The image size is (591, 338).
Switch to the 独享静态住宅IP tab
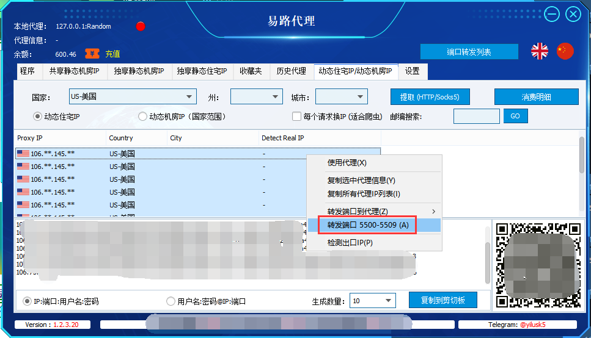[x=202, y=71]
